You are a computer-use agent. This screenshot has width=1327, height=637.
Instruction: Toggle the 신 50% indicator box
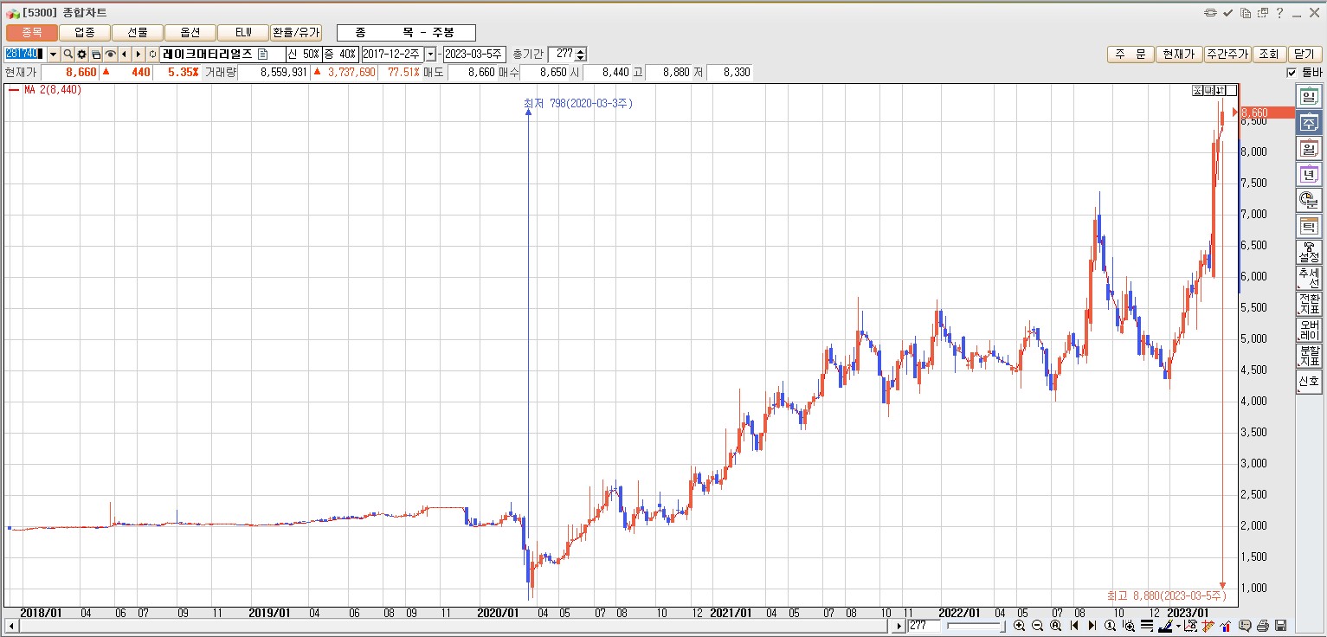point(304,54)
